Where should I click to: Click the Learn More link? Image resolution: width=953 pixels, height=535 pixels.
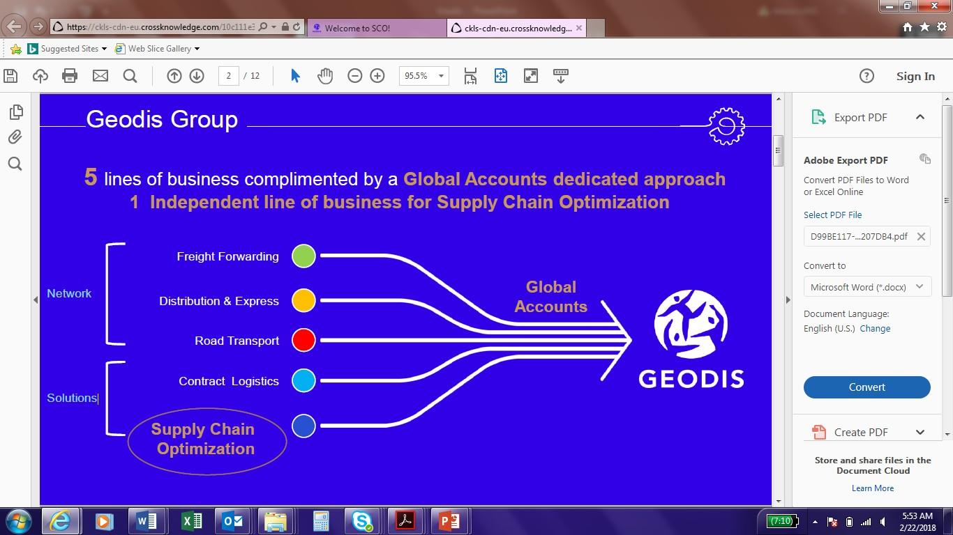tap(873, 488)
